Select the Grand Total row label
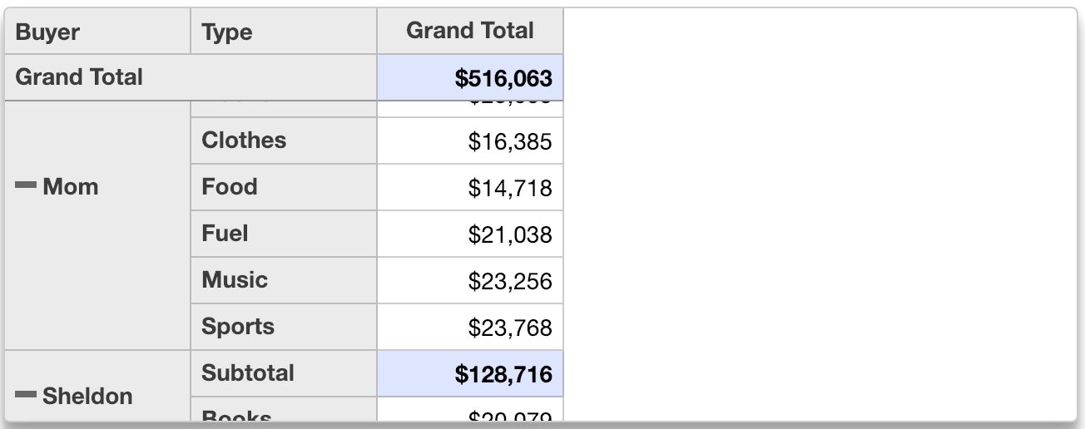Screen dimensions: 1085x429 pyautogui.click(x=80, y=77)
